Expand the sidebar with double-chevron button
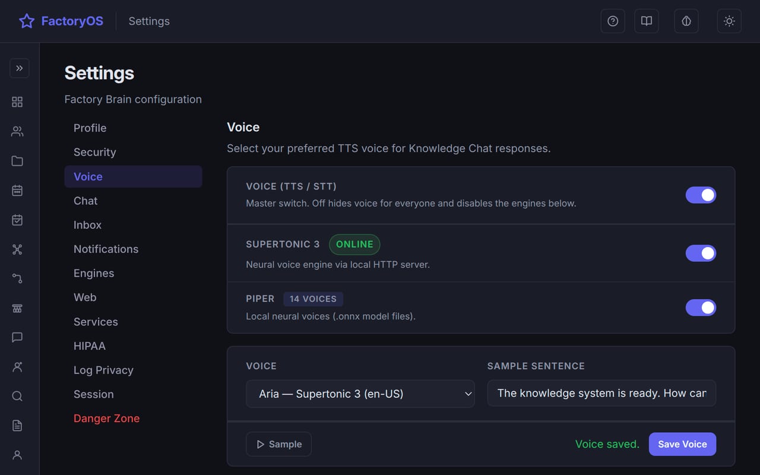Viewport: 760px width, 475px height. click(x=20, y=68)
